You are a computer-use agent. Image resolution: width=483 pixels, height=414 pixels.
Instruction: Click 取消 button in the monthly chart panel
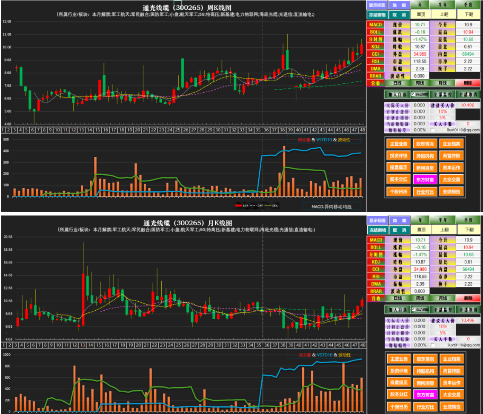click(400, 230)
